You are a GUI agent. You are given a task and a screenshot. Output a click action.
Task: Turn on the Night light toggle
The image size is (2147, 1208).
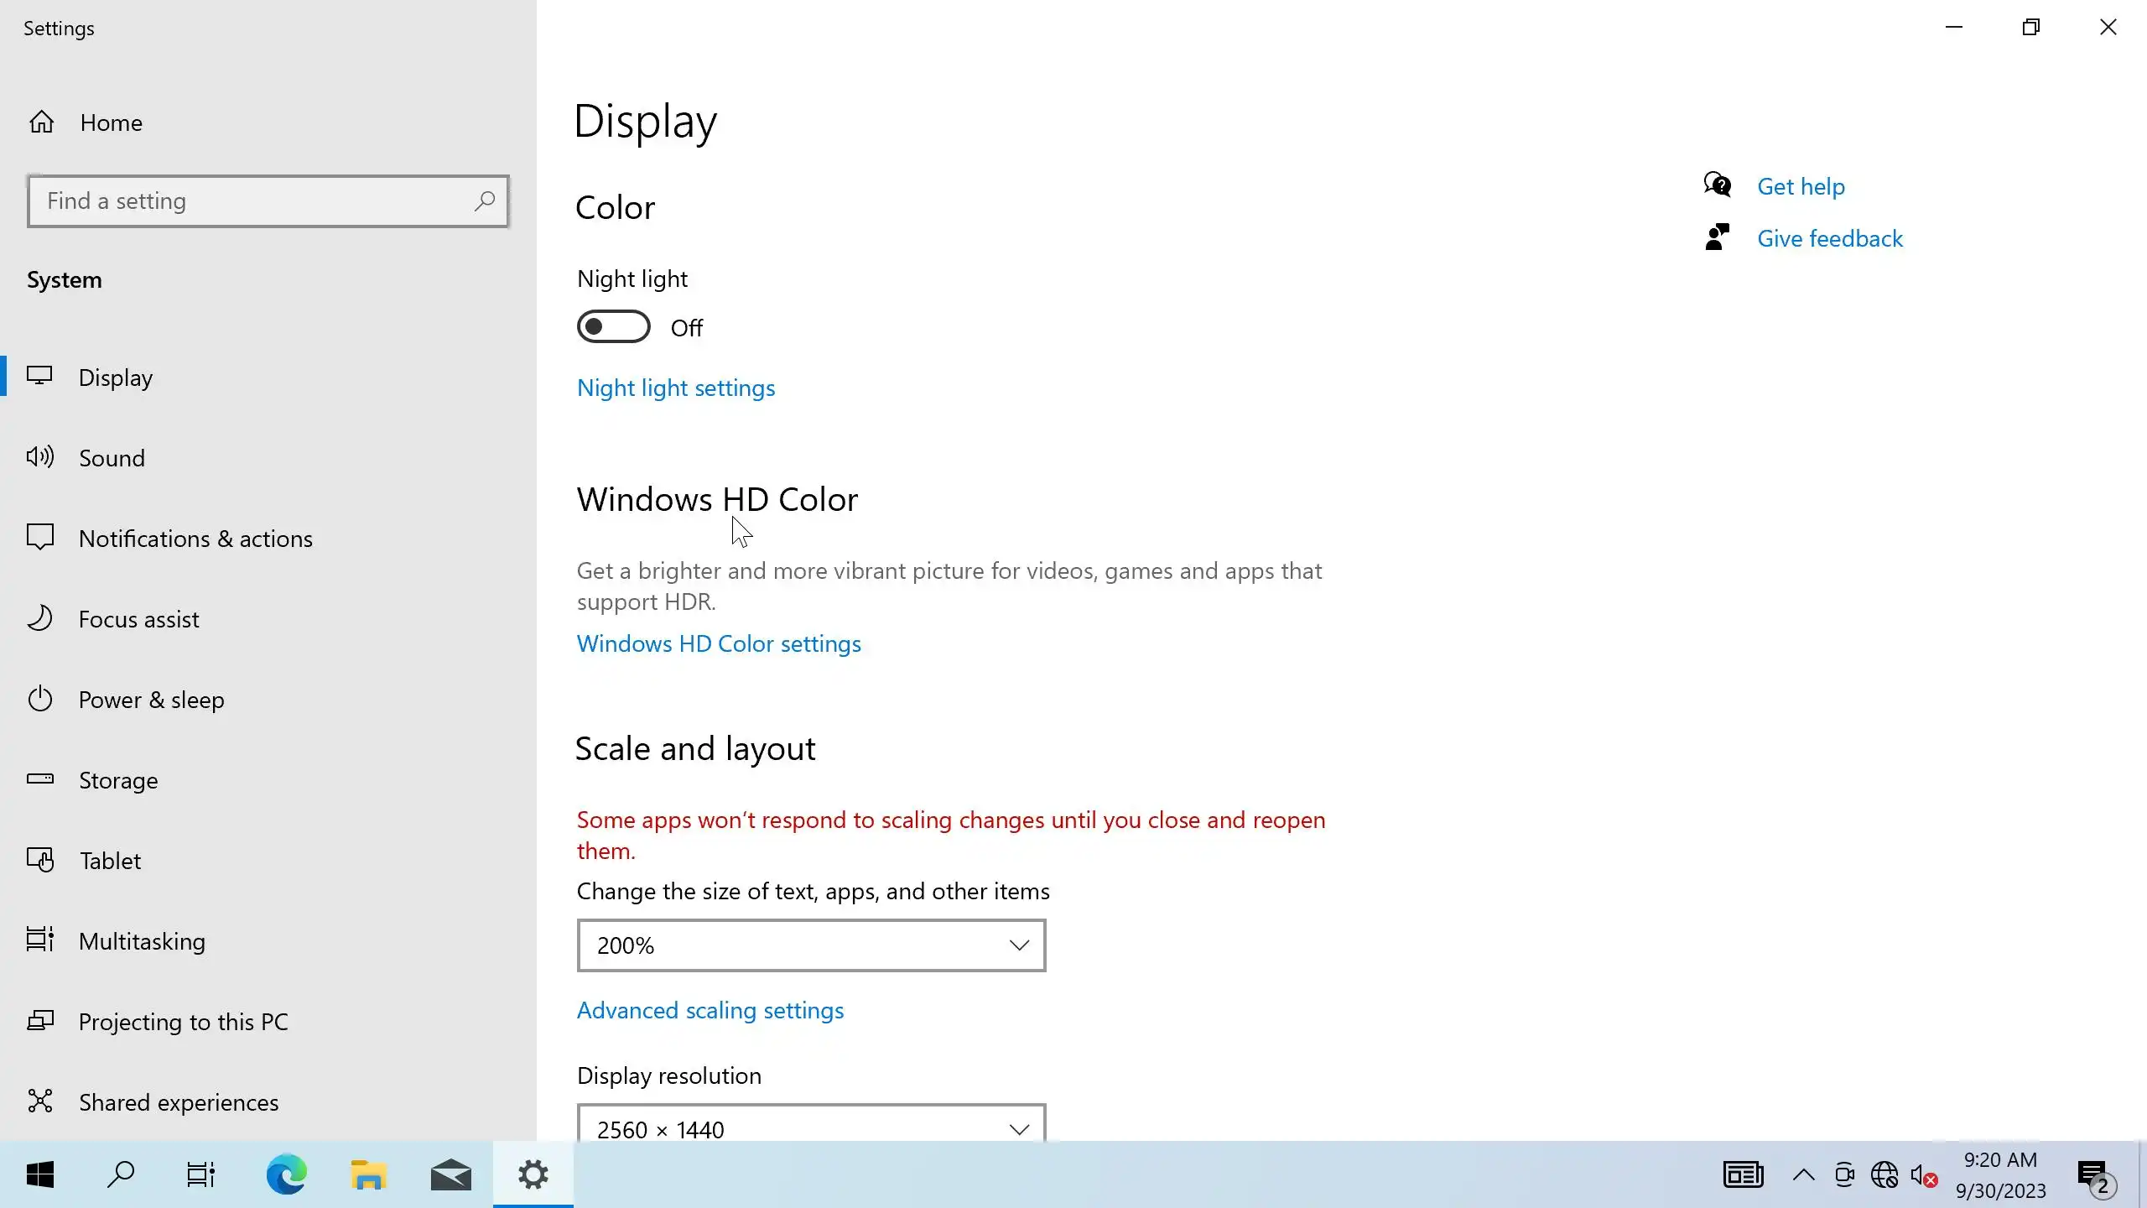[x=613, y=327]
